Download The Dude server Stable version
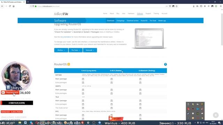 [x=111, y=108]
